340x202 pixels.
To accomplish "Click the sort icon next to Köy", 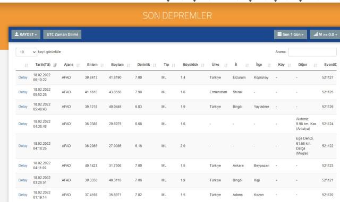I will (289, 65).
